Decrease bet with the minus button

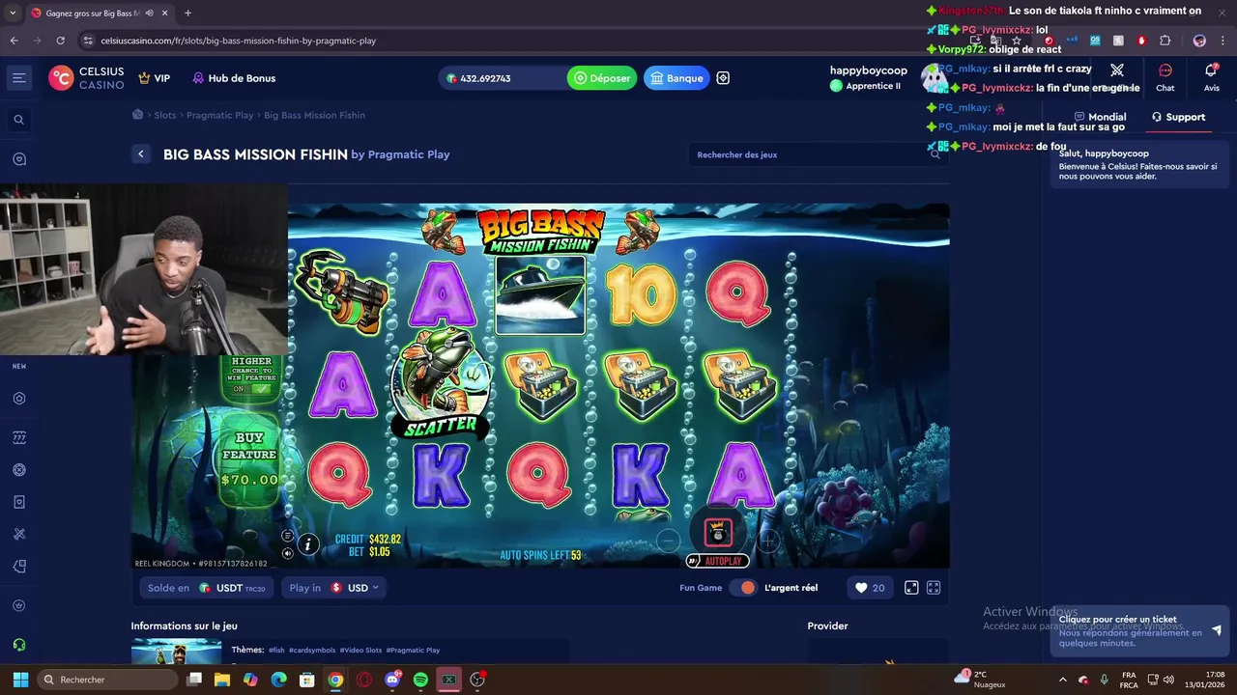pos(668,541)
